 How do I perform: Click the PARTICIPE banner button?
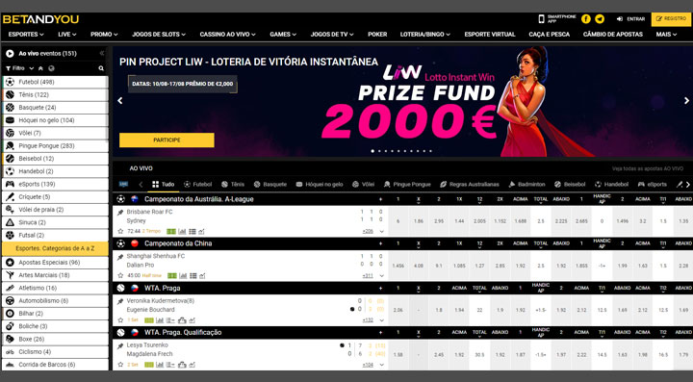point(167,140)
